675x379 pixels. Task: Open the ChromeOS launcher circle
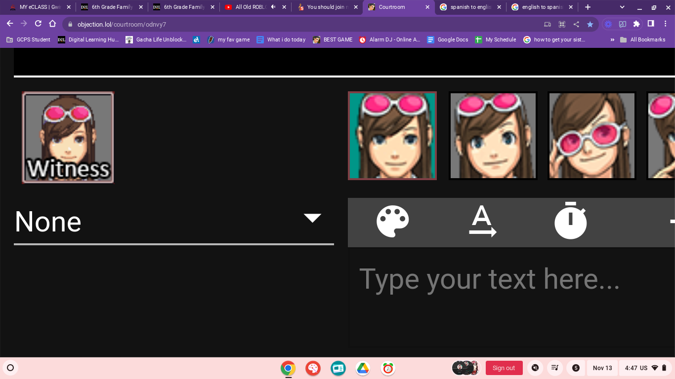point(10,368)
